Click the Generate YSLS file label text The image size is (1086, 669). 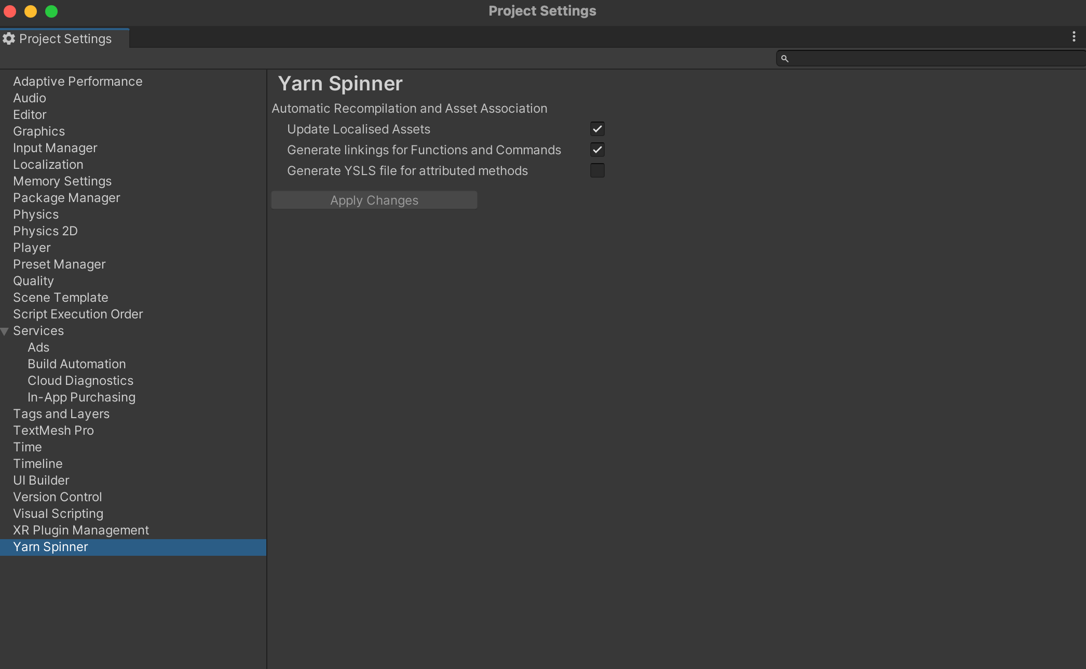pyautogui.click(x=408, y=170)
